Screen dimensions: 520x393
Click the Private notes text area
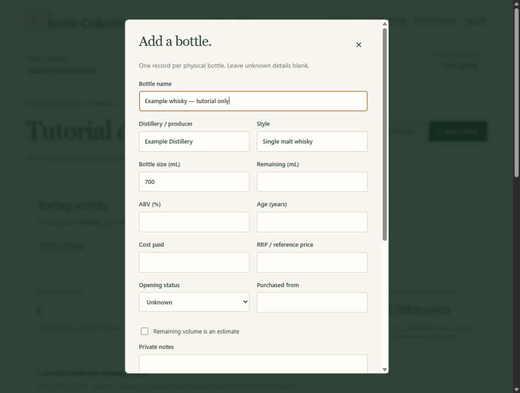[253, 364]
